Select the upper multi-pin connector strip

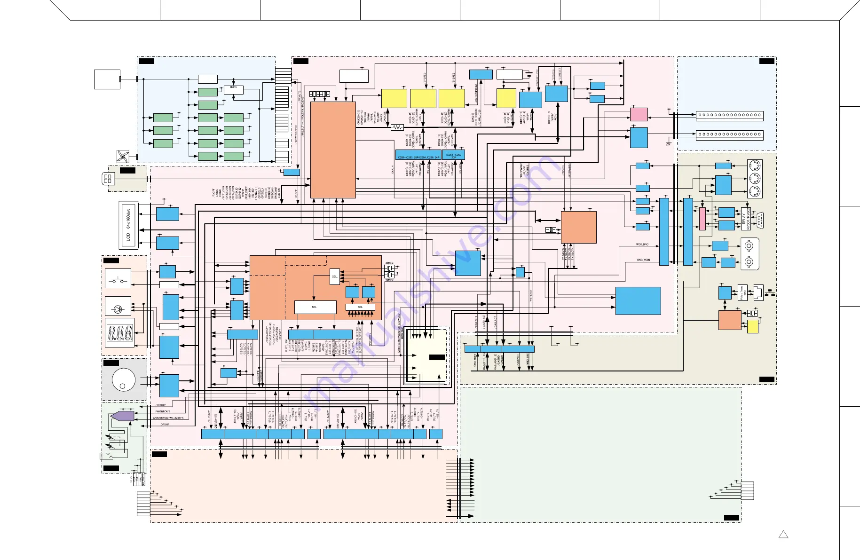[x=729, y=116]
